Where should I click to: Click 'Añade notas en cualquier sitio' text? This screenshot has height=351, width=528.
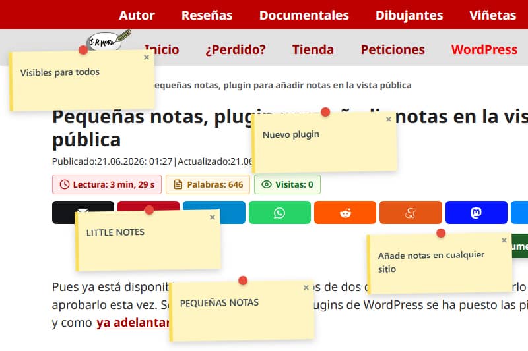431,262
